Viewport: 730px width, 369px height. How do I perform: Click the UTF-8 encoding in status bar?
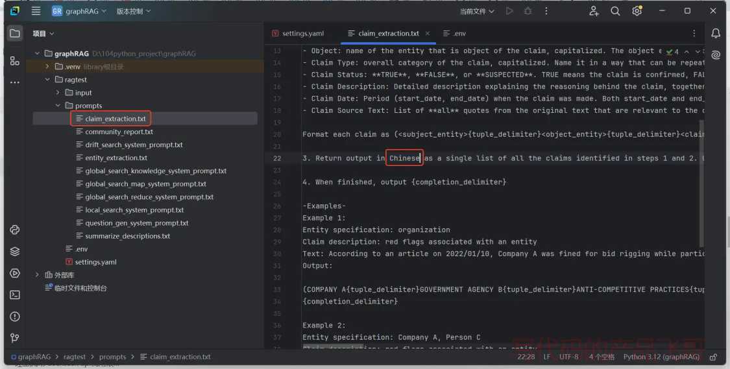coord(568,357)
